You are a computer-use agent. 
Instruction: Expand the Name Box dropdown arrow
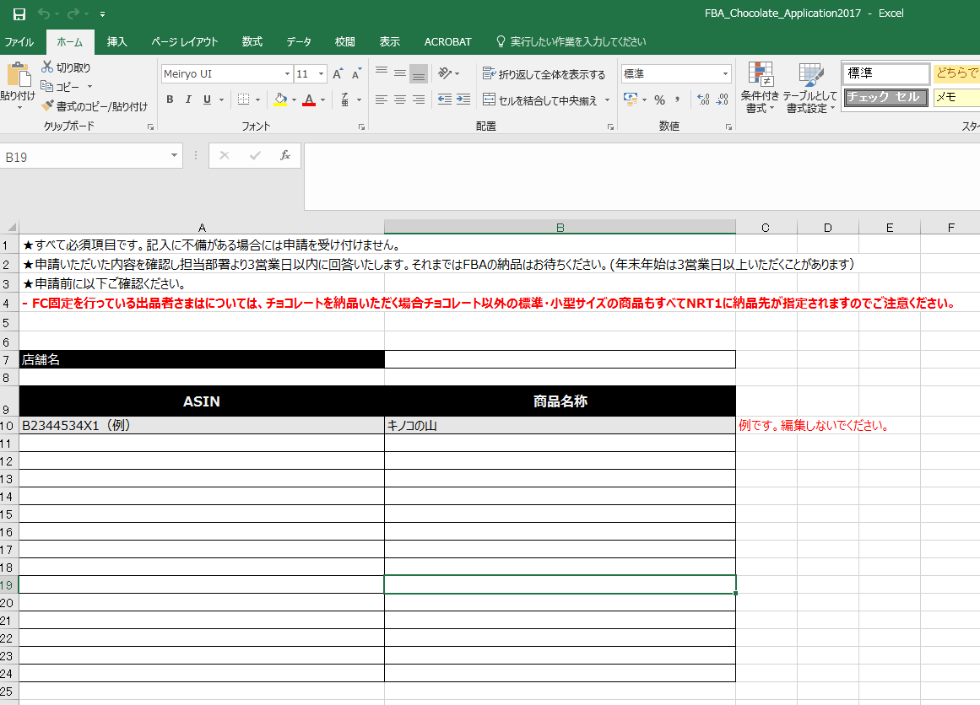pyautogui.click(x=175, y=156)
